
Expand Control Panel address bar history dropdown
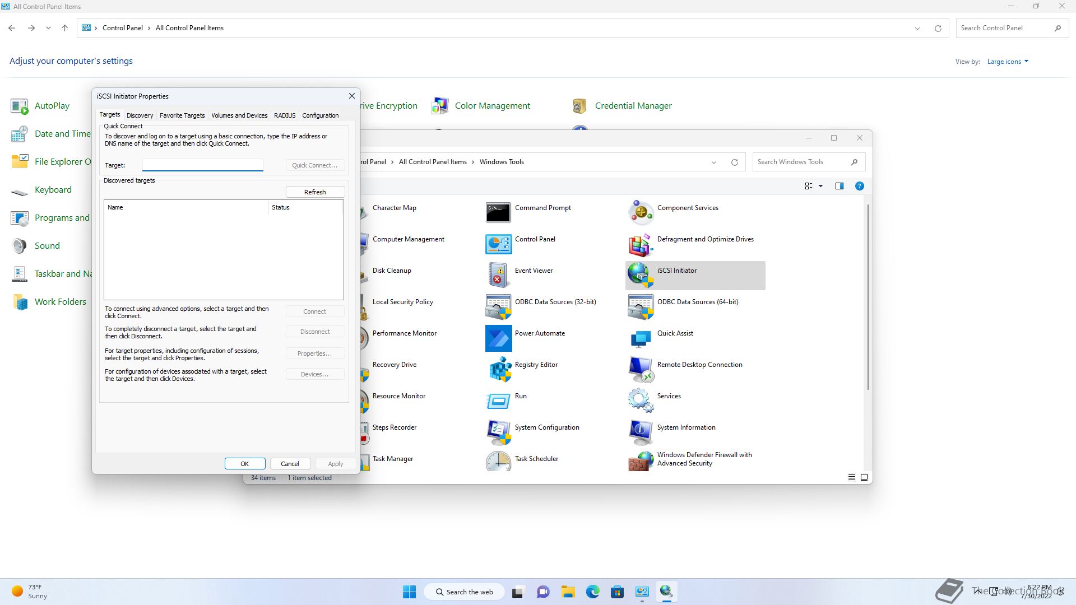click(x=917, y=29)
